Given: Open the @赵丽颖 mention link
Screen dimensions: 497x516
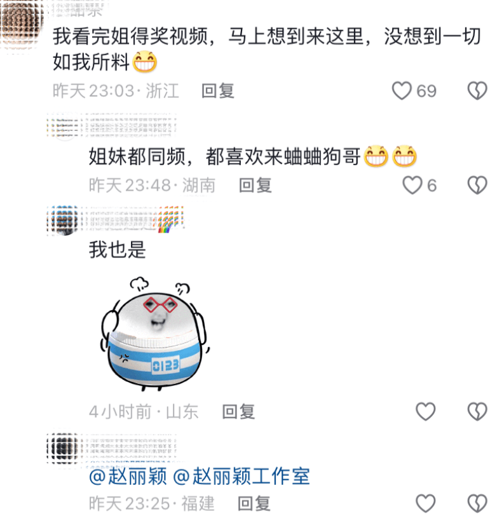Looking at the screenshot, I should [128, 476].
